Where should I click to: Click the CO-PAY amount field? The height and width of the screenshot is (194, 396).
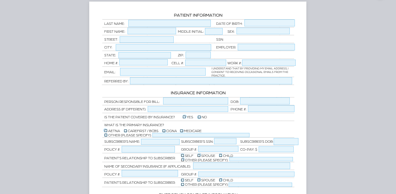[x=276, y=149]
